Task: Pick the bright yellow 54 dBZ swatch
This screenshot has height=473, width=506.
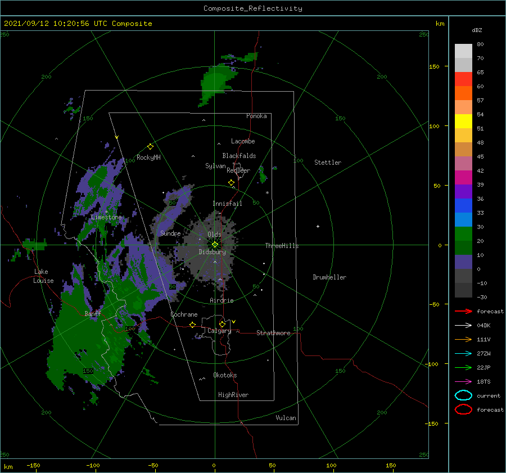Action: 463,121
